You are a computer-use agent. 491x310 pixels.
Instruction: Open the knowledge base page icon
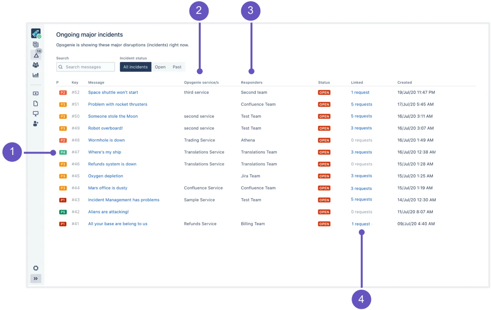pyautogui.click(x=36, y=103)
